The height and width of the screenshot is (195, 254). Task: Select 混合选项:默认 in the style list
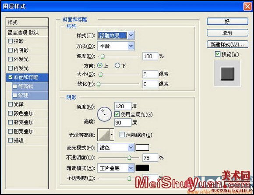click(x=27, y=32)
